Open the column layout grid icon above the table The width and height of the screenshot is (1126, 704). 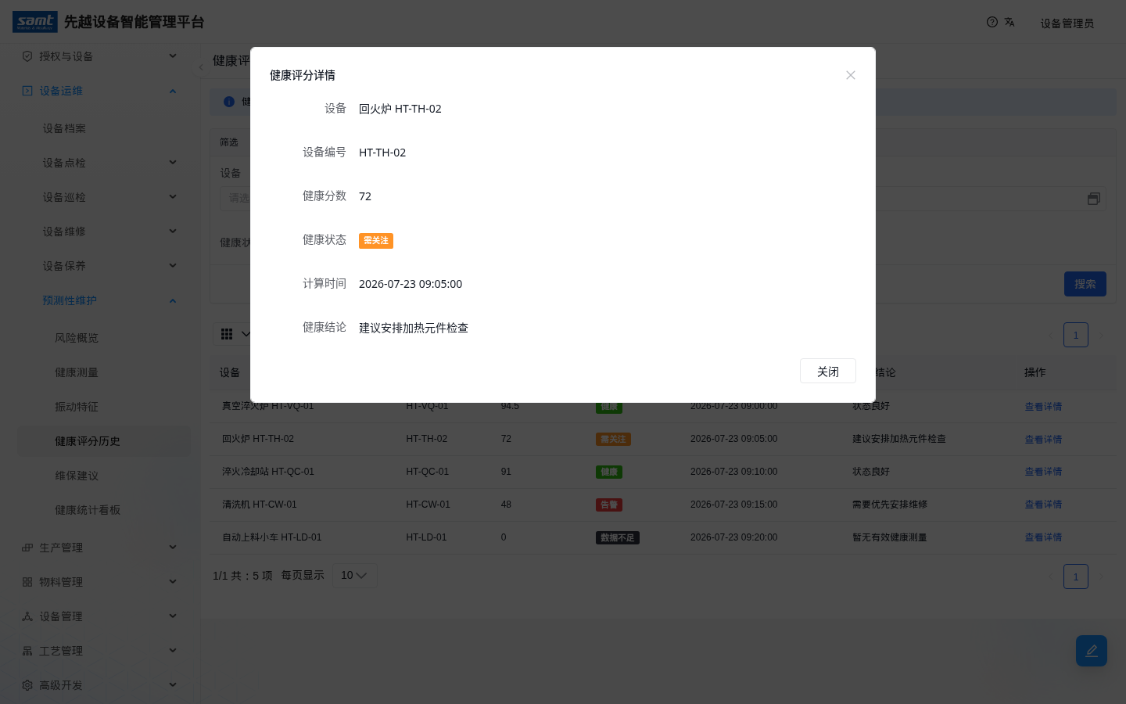point(227,334)
